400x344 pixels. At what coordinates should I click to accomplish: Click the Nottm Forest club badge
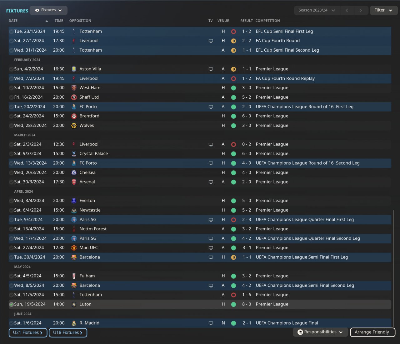pyautogui.click(x=74, y=229)
